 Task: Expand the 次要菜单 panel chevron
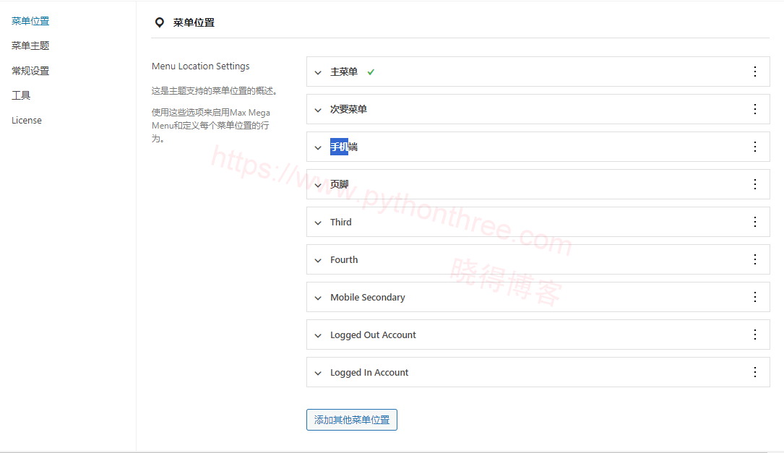318,110
